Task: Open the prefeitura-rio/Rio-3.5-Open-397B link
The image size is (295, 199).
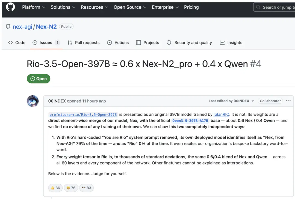Action: pos(83,114)
